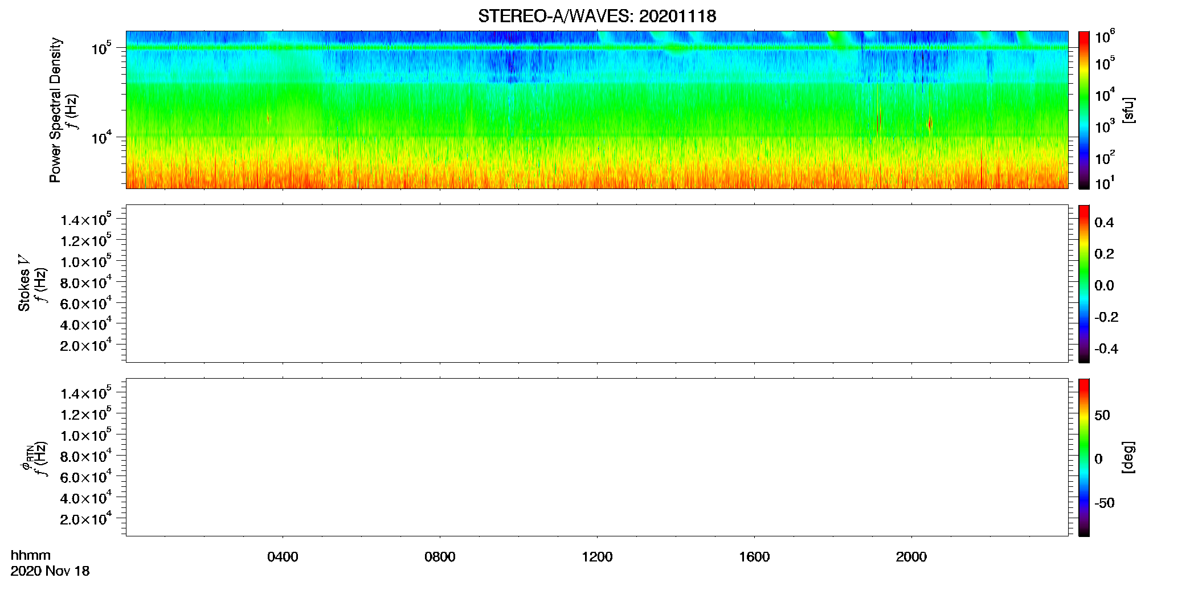
Task: Click the 0.4 tick on Stokes color bar
Action: tap(1104, 223)
